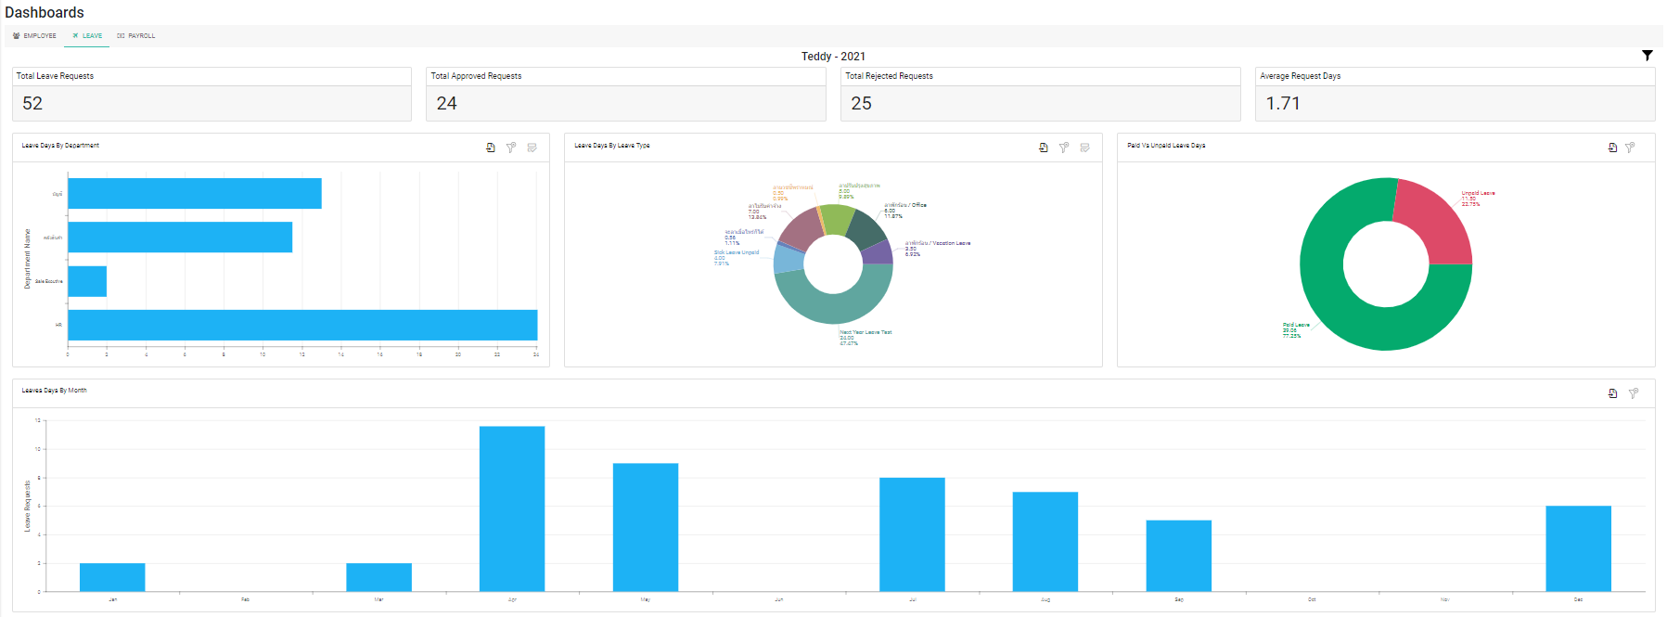The image size is (1667, 617).
Task: Click the December bar in monthly chart
Action: (1579, 548)
